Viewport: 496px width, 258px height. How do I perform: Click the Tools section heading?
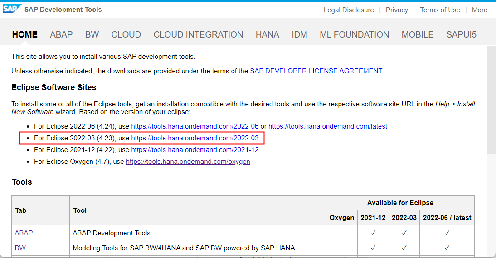point(22,182)
